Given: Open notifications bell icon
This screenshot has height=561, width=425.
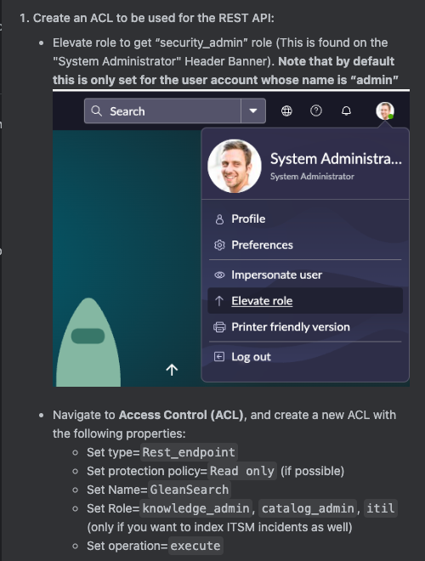Looking at the screenshot, I should 346,110.
